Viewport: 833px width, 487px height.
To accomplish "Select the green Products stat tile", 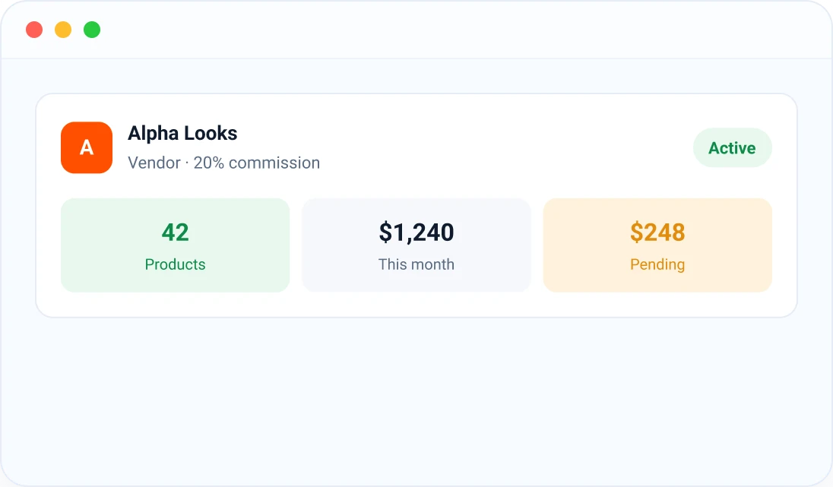I will pos(176,245).
